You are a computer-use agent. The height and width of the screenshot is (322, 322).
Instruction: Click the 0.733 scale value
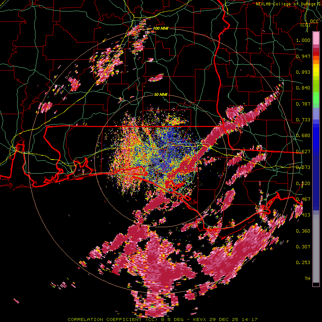303,120
